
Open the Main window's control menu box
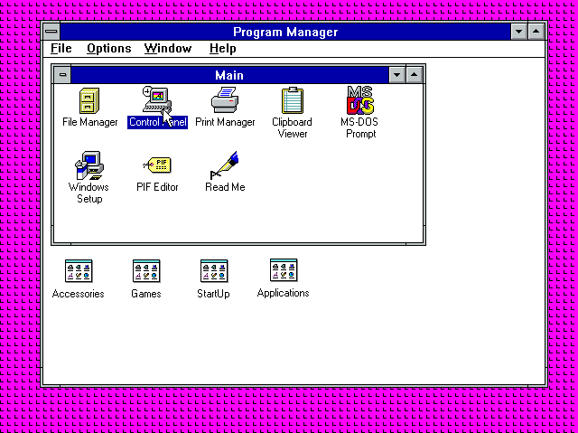pyautogui.click(x=62, y=75)
